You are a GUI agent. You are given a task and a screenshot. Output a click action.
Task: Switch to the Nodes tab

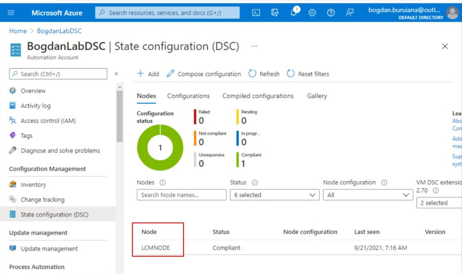[147, 96]
